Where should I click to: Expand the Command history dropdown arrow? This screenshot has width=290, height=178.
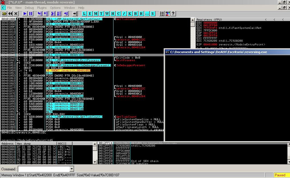click(72, 169)
